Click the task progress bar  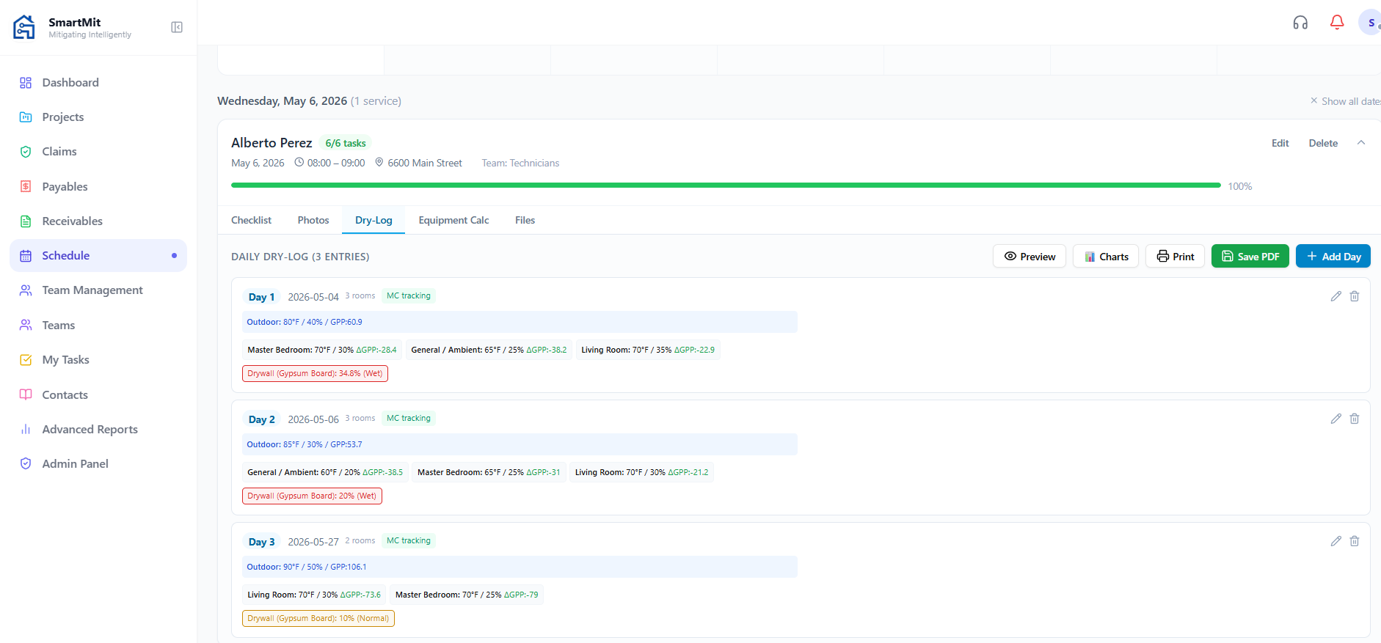tap(726, 185)
